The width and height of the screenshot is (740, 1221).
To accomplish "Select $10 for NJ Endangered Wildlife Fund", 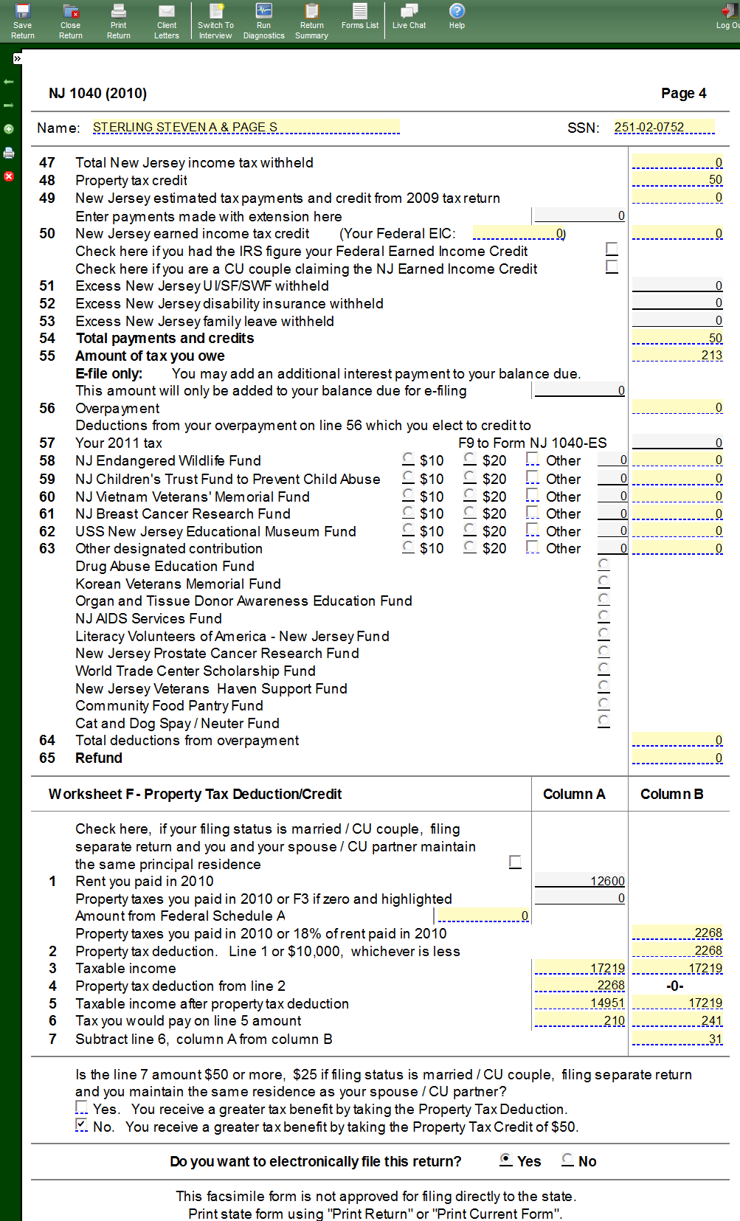I will [x=409, y=459].
